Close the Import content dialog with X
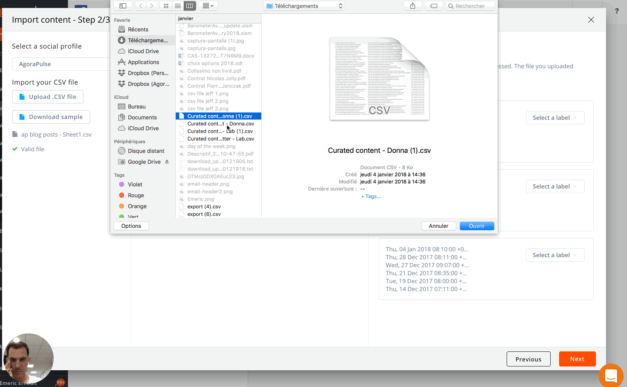The image size is (627, 387). [591, 20]
